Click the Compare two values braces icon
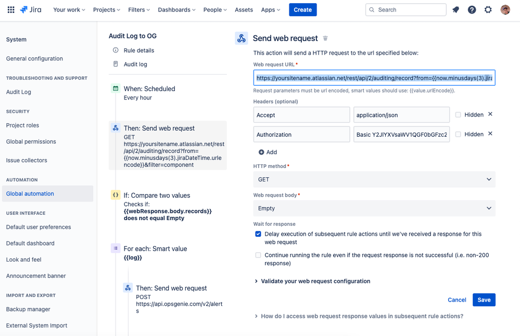 pyautogui.click(x=116, y=195)
